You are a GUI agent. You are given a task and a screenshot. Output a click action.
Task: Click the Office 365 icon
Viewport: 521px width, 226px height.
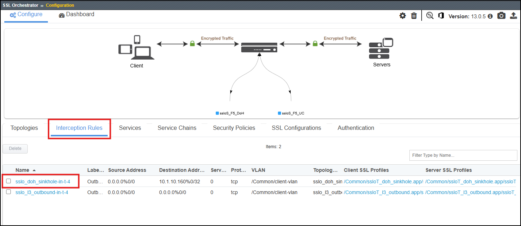coord(441,16)
